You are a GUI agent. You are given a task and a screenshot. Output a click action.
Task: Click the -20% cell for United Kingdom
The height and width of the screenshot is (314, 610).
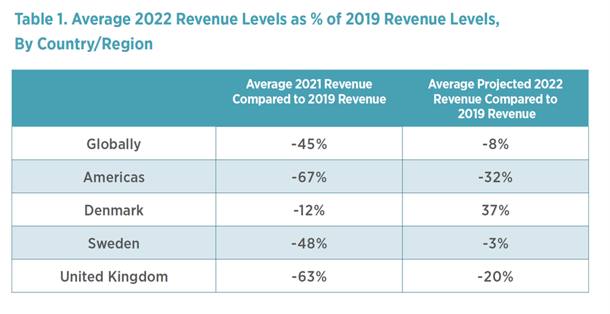(x=496, y=277)
